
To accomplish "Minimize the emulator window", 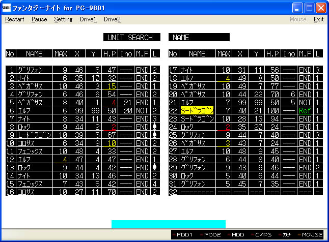I will [297, 8].
